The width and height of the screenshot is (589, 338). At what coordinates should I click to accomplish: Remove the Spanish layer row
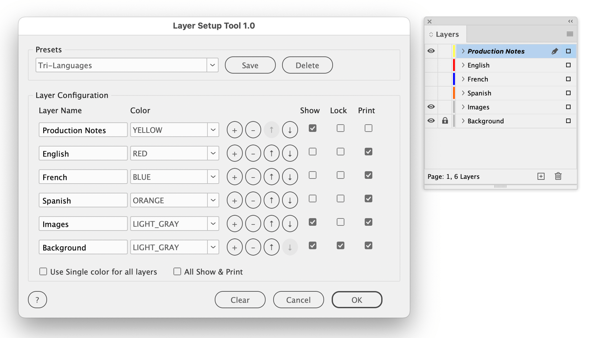pyautogui.click(x=253, y=200)
